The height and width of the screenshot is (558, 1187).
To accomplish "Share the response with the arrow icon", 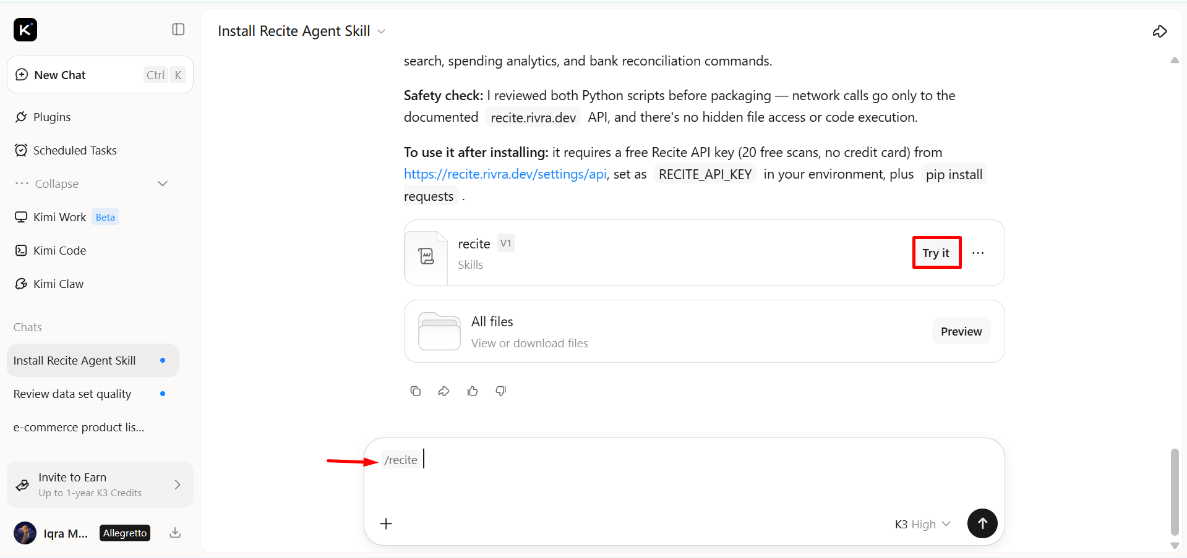I will [x=444, y=391].
